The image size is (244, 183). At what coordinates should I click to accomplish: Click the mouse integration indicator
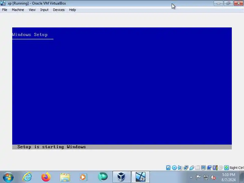point(221,167)
